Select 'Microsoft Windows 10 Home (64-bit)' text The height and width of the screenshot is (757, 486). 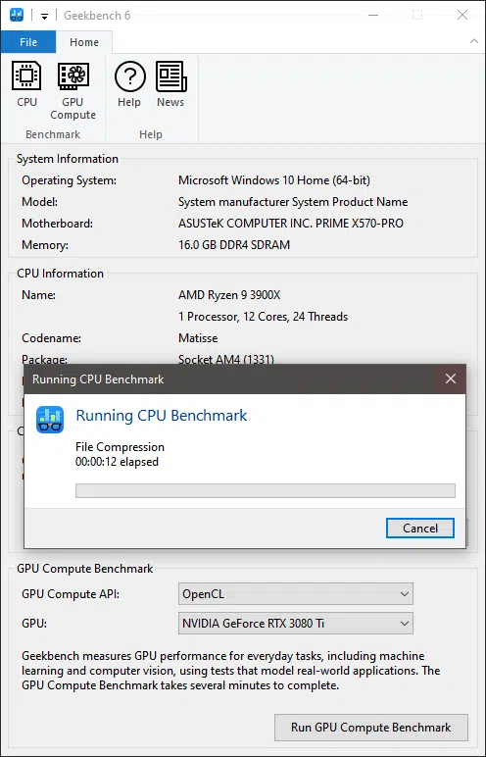pos(274,180)
